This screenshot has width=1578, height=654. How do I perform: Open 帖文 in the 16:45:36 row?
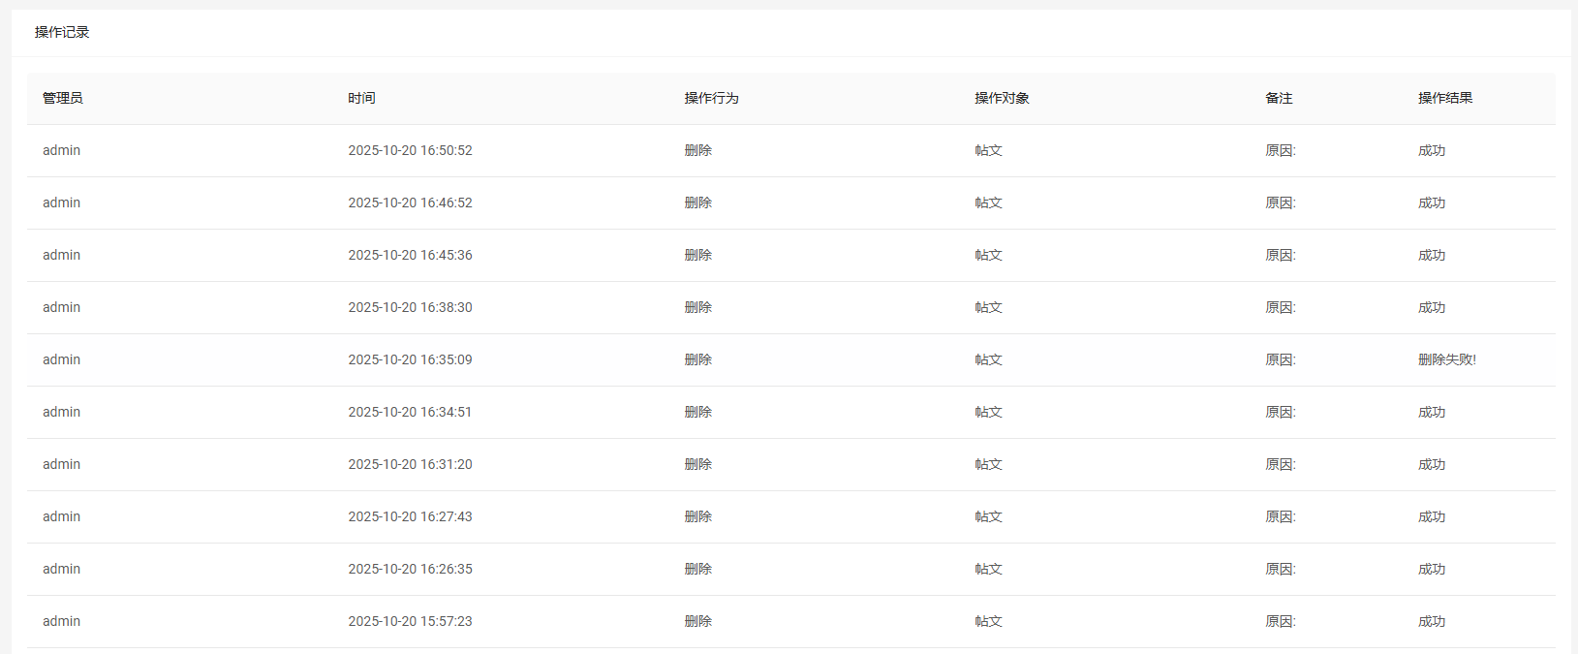988,255
